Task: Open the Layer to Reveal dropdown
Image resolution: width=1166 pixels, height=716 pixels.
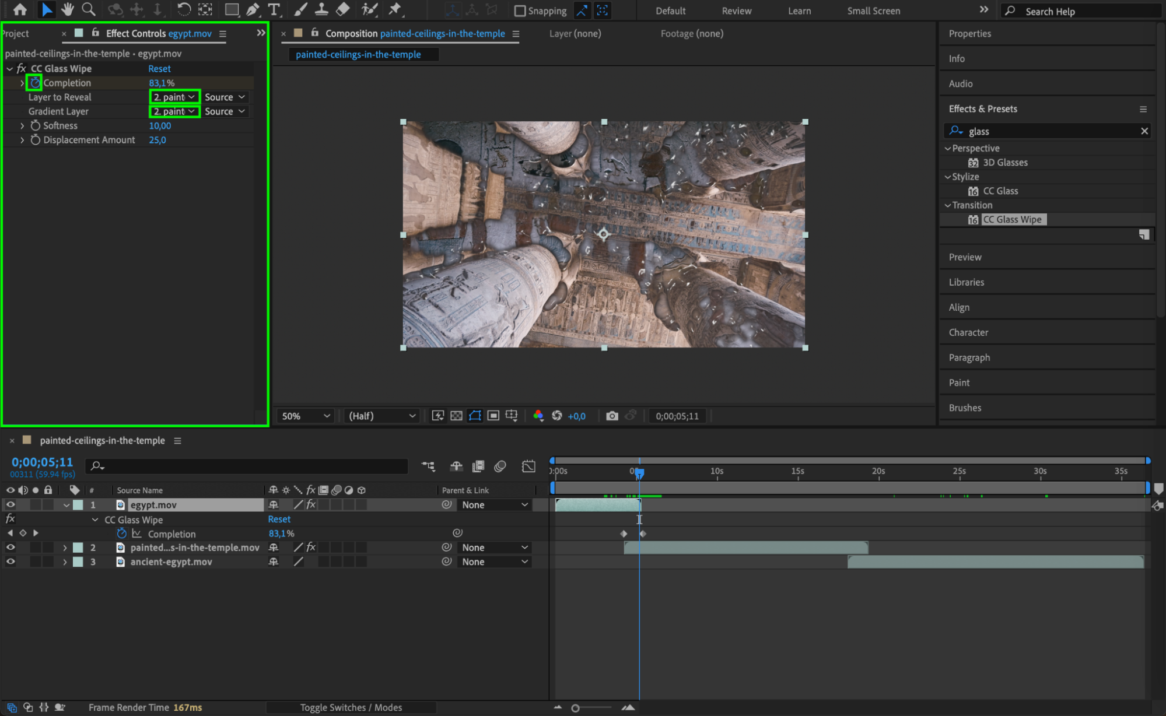Action: [174, 97]
